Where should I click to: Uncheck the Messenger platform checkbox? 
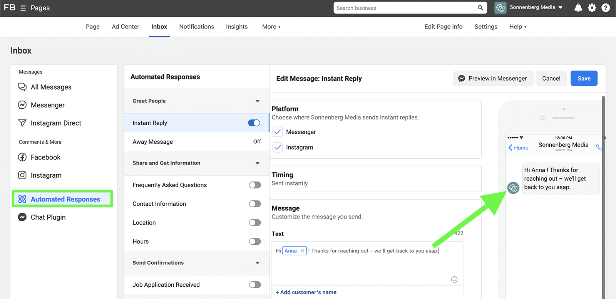[278, 132]
